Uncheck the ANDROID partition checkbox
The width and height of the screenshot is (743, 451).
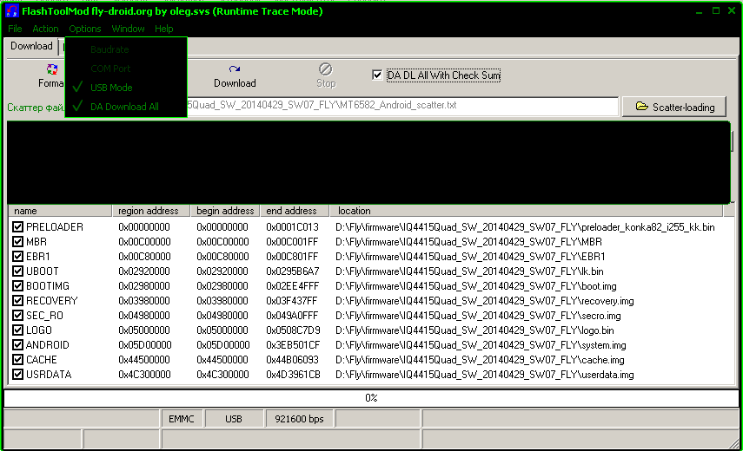[17, 344]
